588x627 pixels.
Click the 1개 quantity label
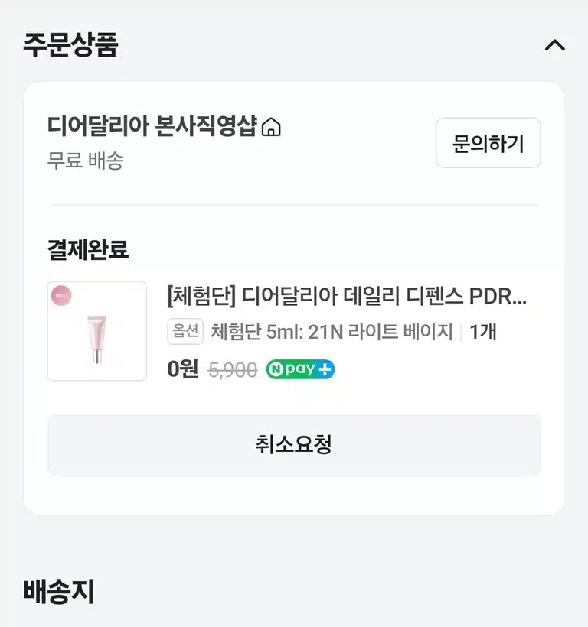(483, 332)
